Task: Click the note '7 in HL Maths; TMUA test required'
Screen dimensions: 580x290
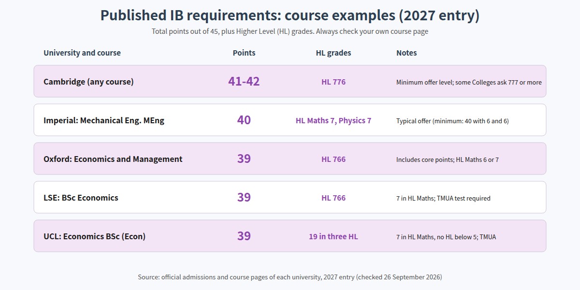Action: pyautogui.click(x=443, y=198)
